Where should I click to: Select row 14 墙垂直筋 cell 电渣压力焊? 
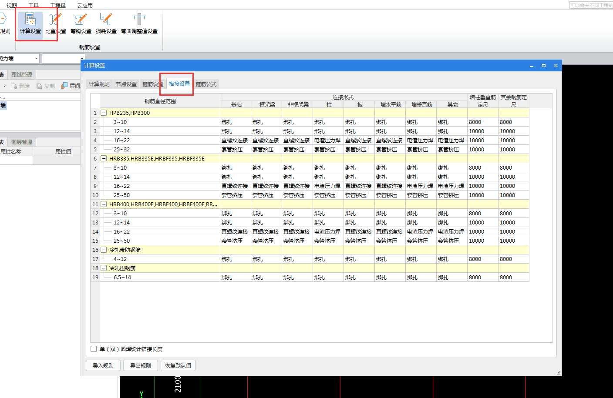(x=421, y=231)
